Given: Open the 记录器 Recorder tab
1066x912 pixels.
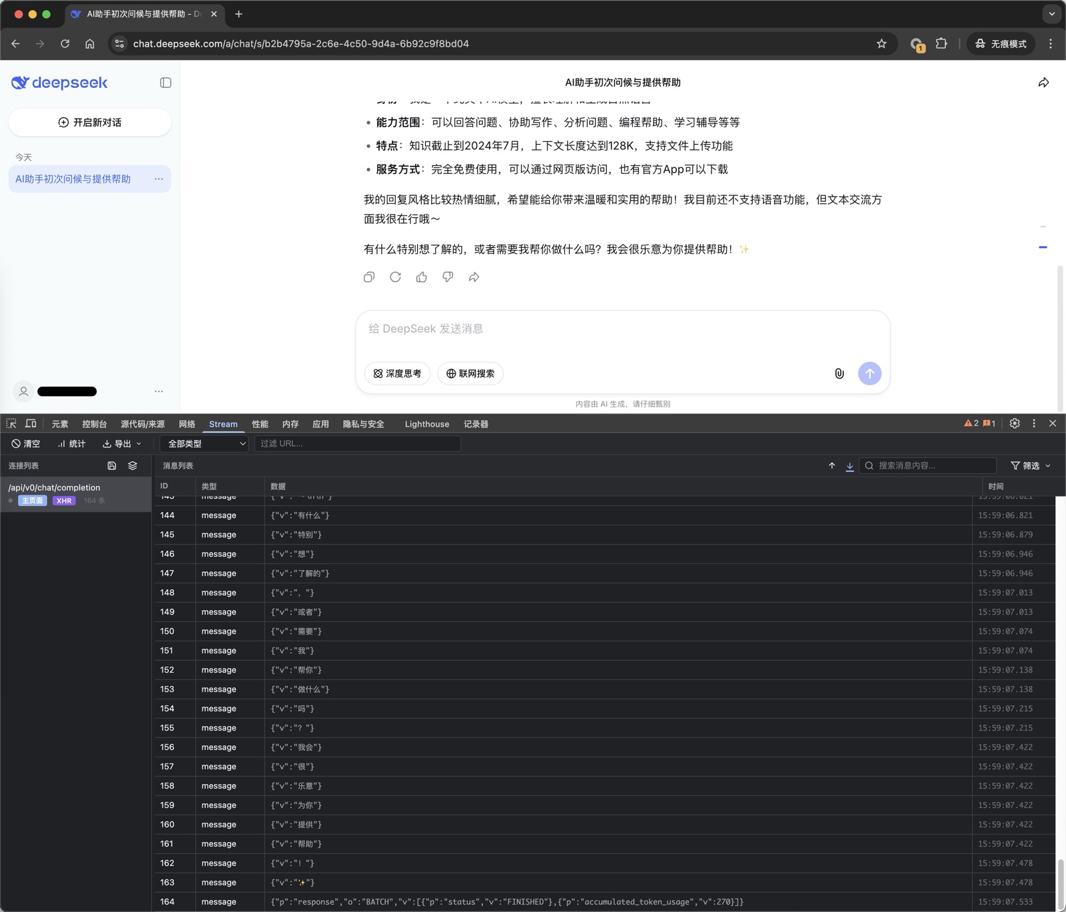Looking at the screenshot, I should point(476,424).
